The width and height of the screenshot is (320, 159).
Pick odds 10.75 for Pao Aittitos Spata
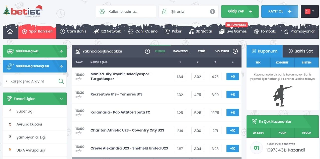click(x=215, y=113)
